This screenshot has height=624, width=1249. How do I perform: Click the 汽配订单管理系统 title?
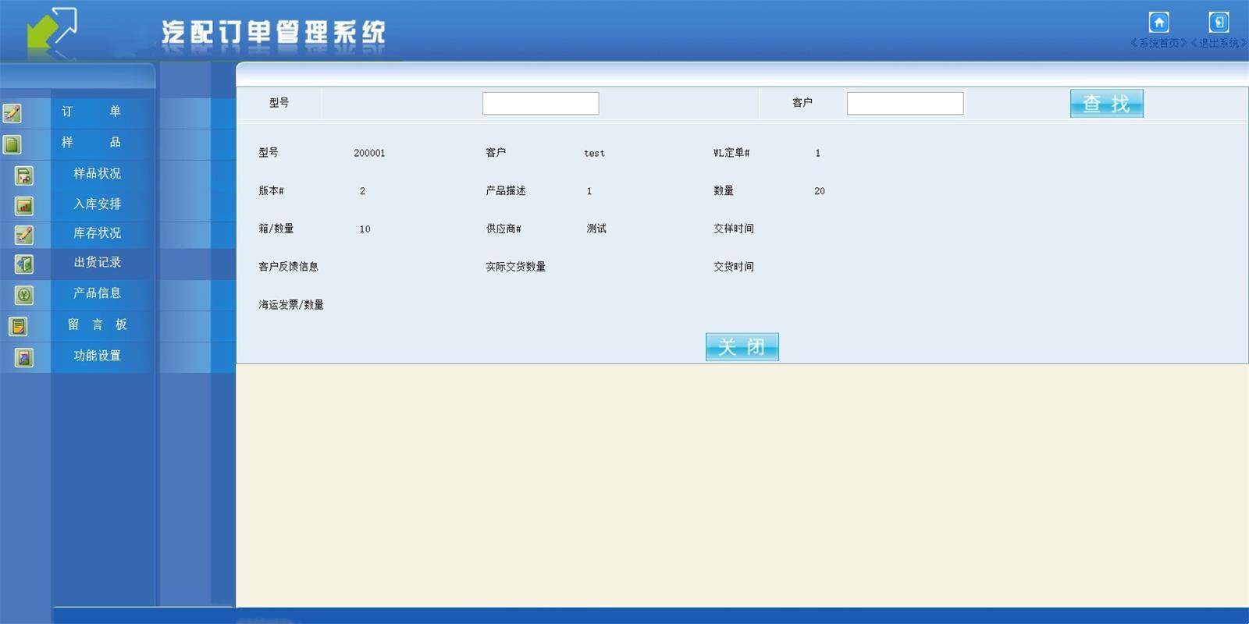(273, 32)
